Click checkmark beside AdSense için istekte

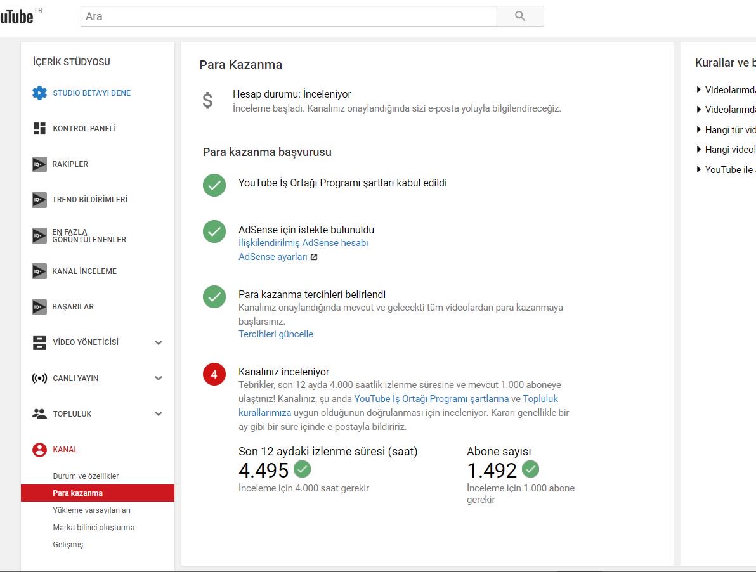(x=214, y=232)
